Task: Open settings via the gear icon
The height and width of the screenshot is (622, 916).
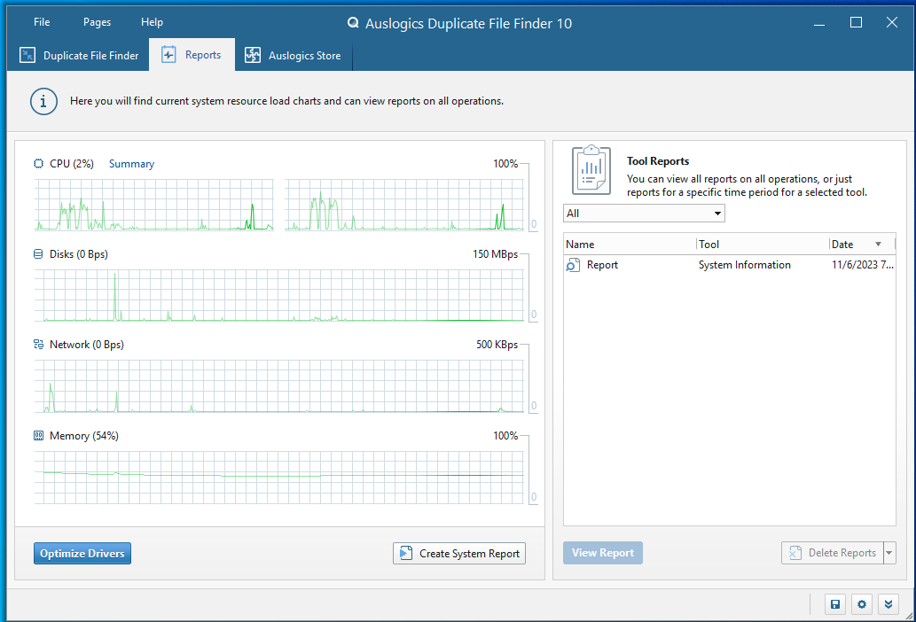Action: 862,604
